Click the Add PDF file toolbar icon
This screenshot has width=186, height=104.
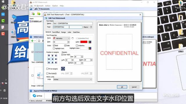pos(33,14)
